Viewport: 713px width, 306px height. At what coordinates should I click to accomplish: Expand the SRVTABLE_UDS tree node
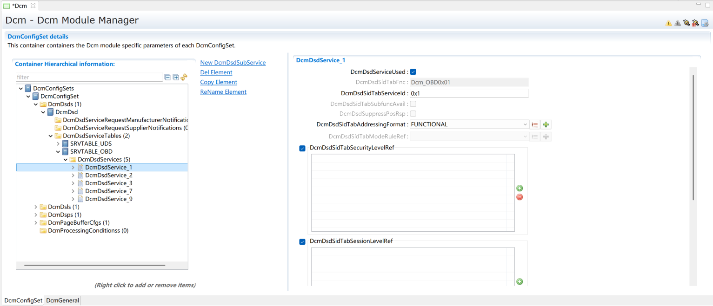click(58, 144)
